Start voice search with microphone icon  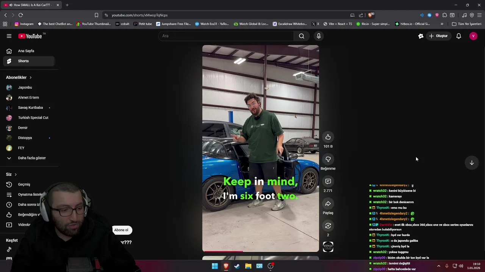click(319, 36)
